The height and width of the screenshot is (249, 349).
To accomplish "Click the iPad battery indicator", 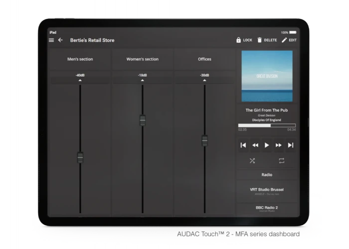I will (x=293, y=32).
